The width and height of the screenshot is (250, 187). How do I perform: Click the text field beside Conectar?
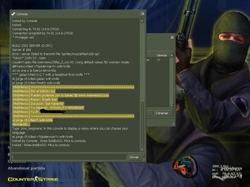[149, 113]
